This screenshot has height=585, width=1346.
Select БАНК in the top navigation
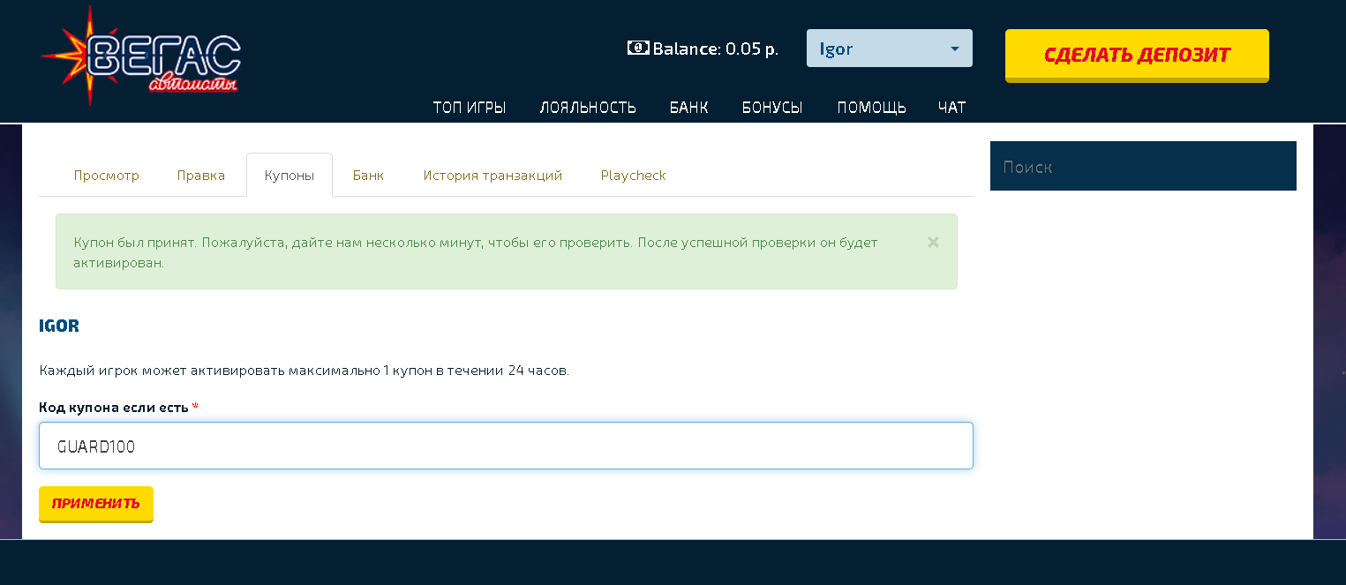coord(688,108)
